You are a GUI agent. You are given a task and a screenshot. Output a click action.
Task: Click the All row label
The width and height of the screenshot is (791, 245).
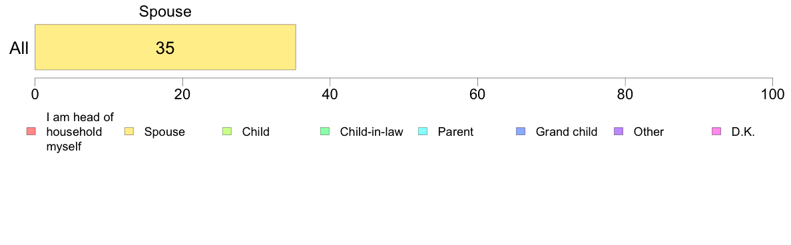tap(19, 48)
